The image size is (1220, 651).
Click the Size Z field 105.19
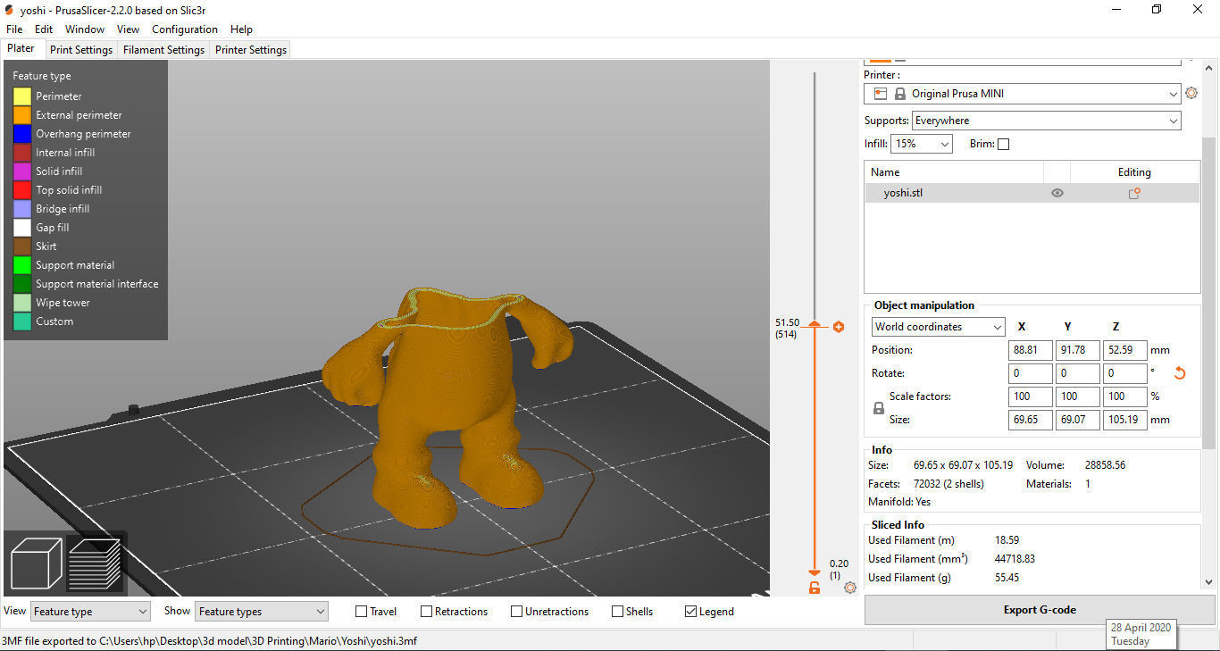[x=1125, y=420]
